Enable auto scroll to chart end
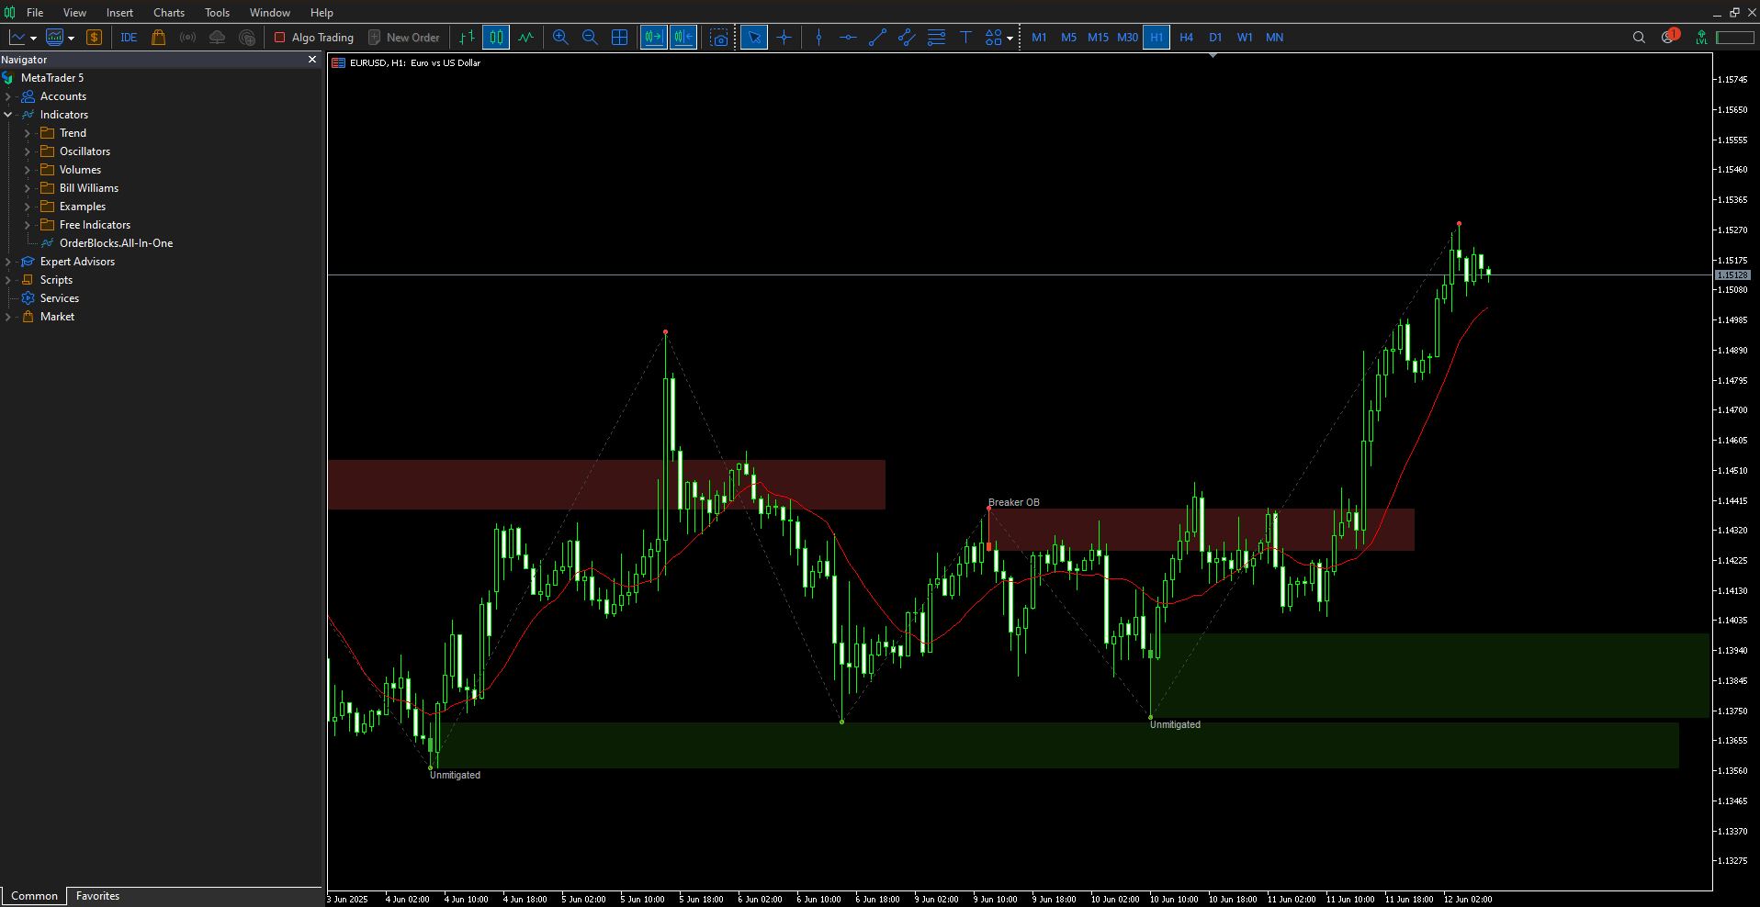1760x907 pixels. click(653, 37)
